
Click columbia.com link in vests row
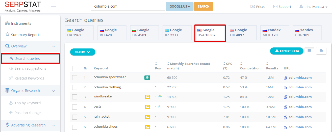pos(300,107)
